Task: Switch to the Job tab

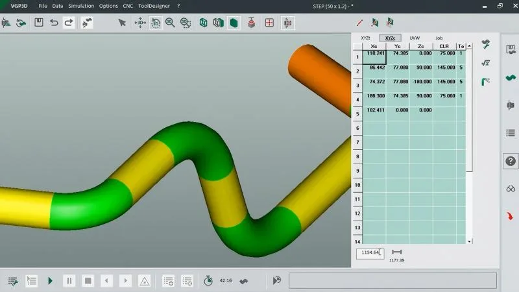Action: (x=439, y=38)
